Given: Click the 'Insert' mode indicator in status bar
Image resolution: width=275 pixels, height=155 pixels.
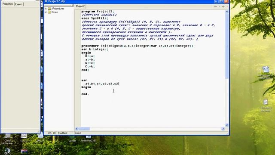Looking at the screenshot, I should tap(78, 133).
